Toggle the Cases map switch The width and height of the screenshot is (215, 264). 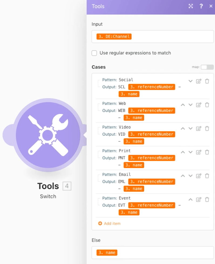click(207, 67)
